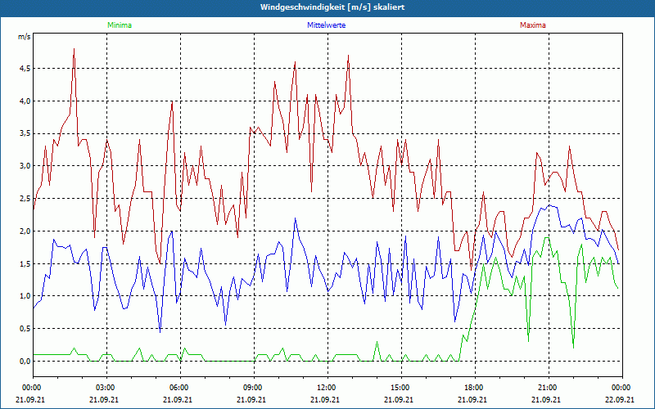The image size is (655, 409).
Task: Click the chart title 'Windgeschwindigkeit [m/s] skaliert'
Action: [x=332, y=7]
